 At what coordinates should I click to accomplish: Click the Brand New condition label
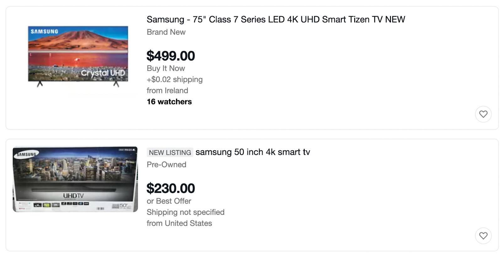pos(166,32)
